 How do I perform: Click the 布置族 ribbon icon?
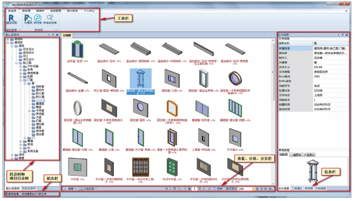(28, 19)
